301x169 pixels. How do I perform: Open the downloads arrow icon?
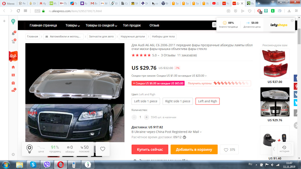pyautogui.click(x=289, y=11)
